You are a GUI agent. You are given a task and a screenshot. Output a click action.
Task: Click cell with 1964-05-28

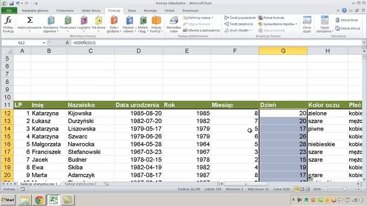click(x=139, y=144)
